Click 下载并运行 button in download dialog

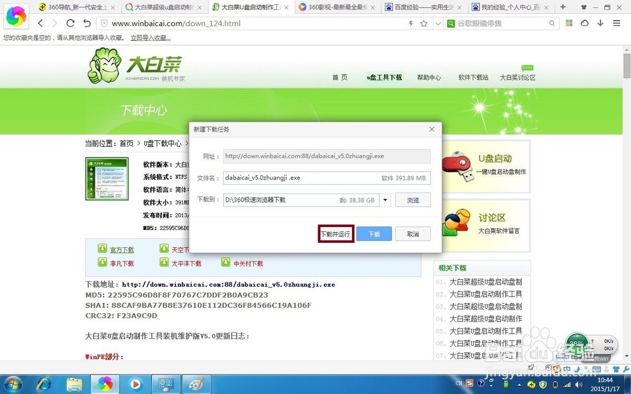[336, 234]
